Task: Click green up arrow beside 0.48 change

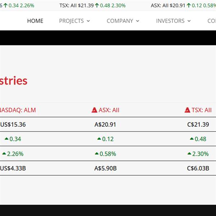Action: (x=192, y=139)
